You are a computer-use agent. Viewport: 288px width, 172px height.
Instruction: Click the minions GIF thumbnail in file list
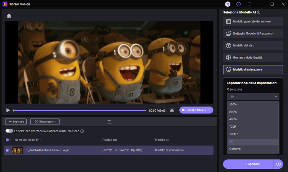coord(18,150)
